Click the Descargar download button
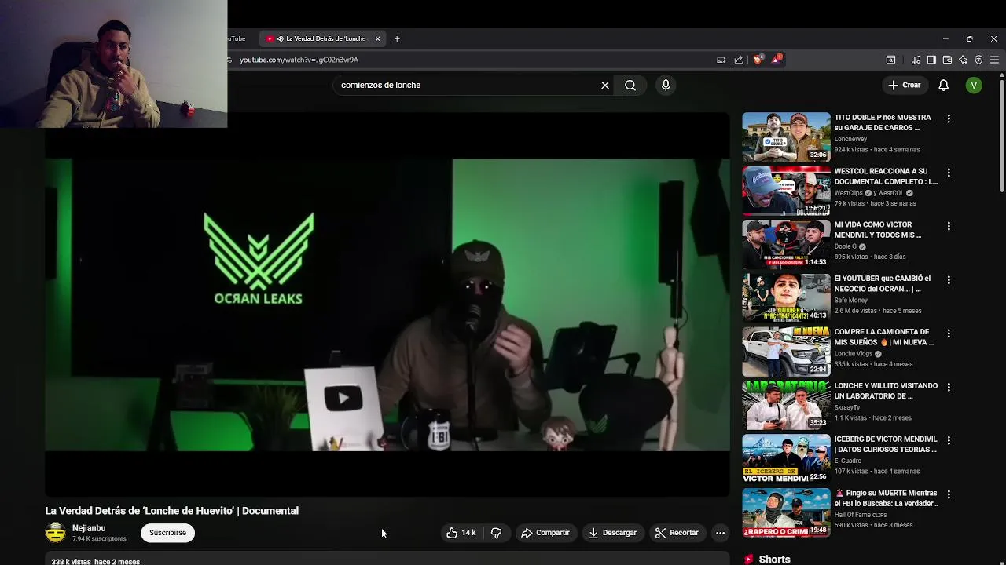This screenshot has height=565, width=1006. [612, 533]
